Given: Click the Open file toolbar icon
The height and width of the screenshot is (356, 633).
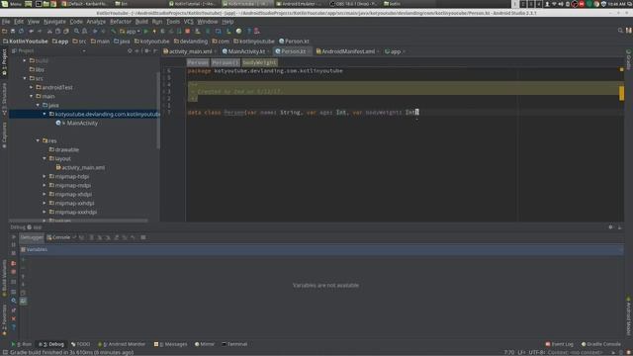Looking at the screenshot, I should (5, 31).
